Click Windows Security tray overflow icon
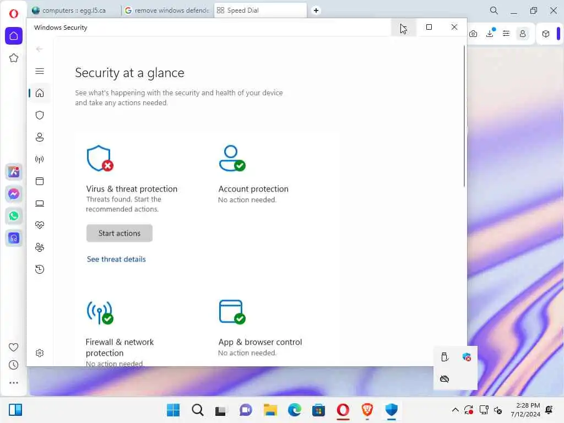 pos(467,357)
